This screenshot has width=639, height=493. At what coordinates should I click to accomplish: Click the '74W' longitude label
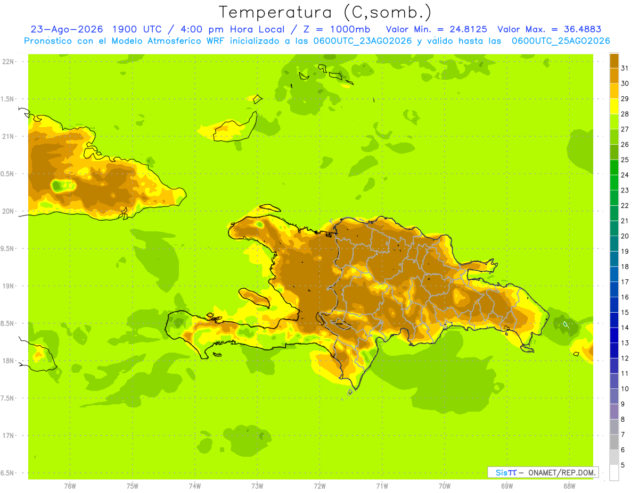[x=195, y=486]
